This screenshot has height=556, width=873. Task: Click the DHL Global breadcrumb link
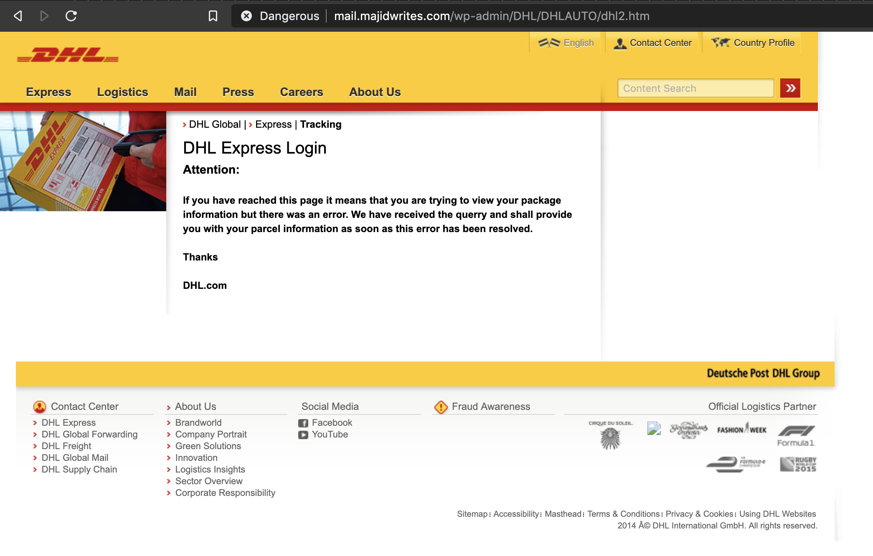coord(215,124)
